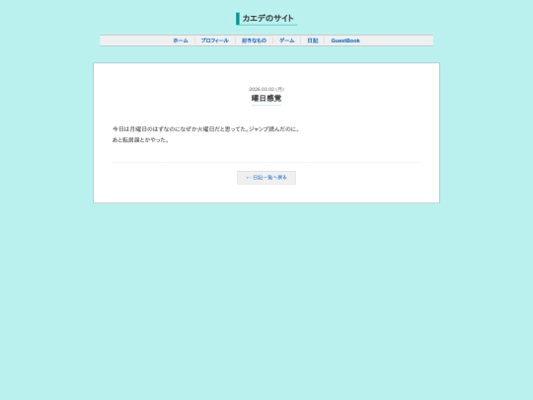Screen dimensions: 533x400
Task: Open the 日記 navigation link
Action: tap(313, 40)
